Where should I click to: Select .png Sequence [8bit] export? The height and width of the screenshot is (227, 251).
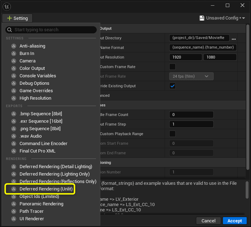(40, 129)
